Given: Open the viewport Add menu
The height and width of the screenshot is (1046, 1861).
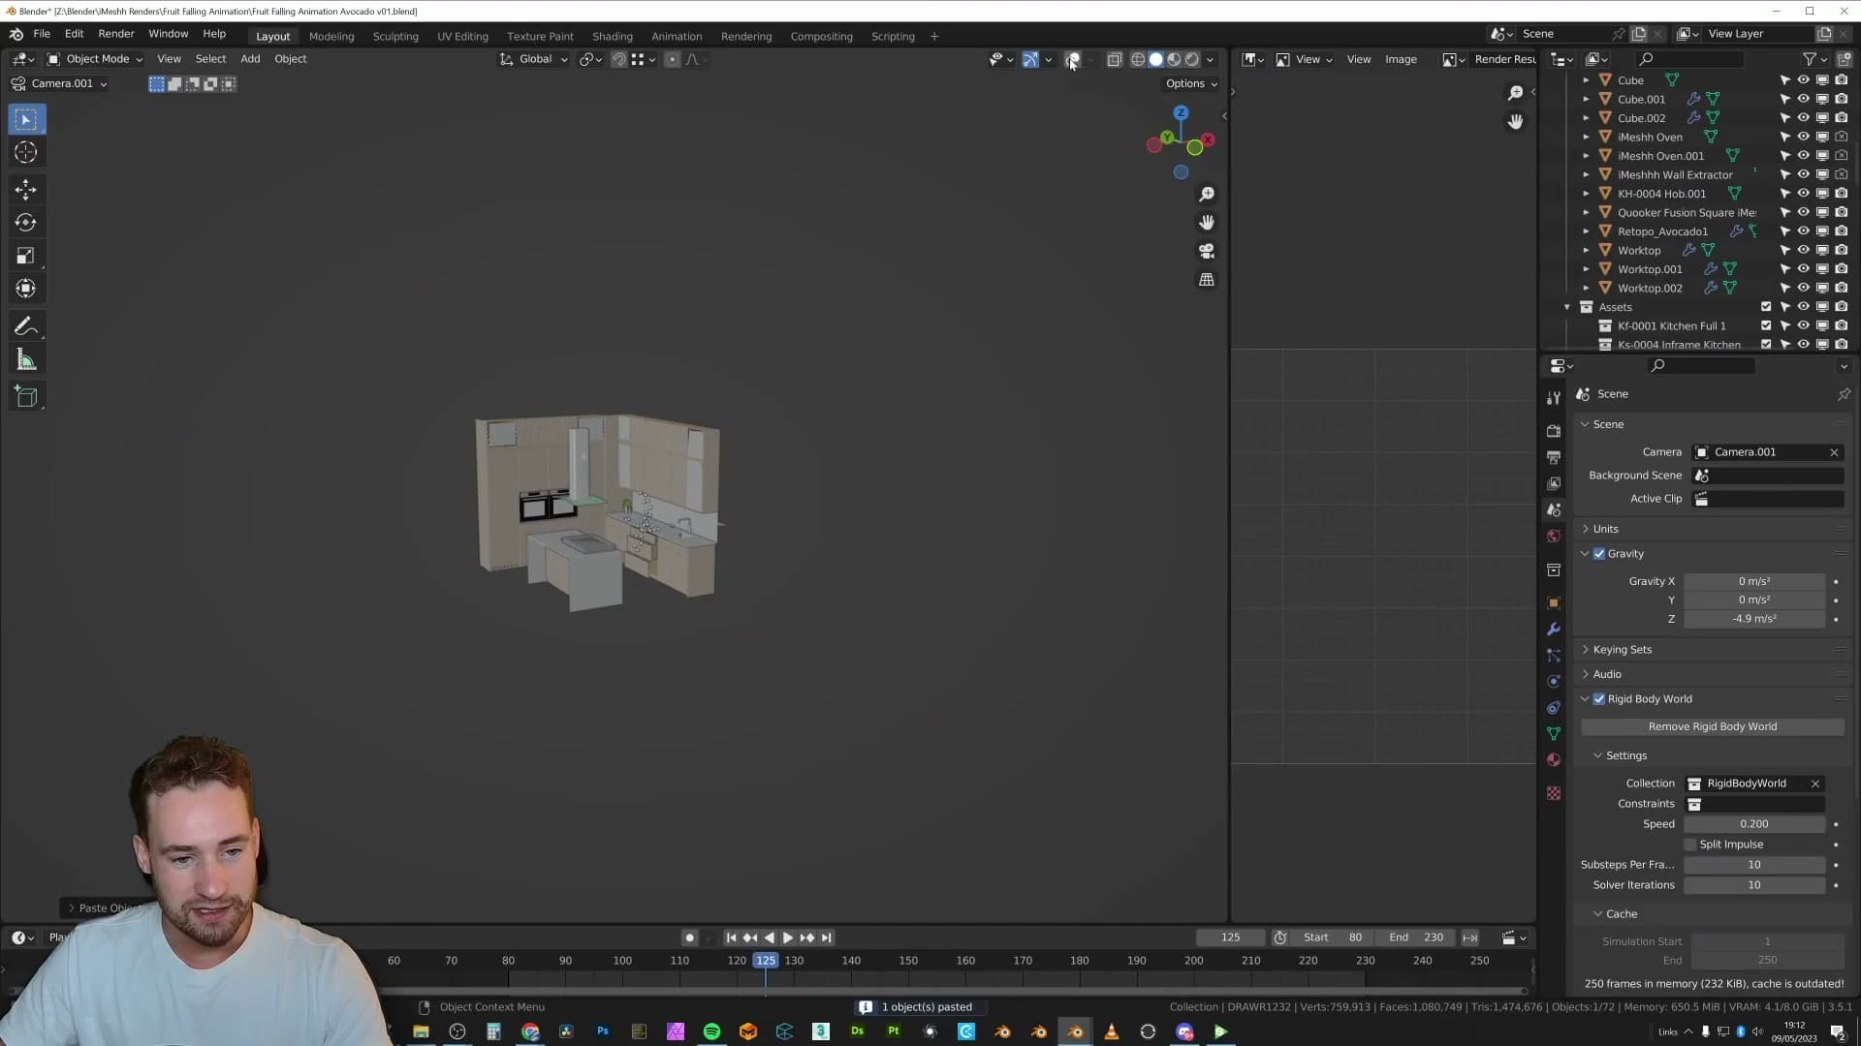Looking at the screenshot, I should (x=250, y=59).
